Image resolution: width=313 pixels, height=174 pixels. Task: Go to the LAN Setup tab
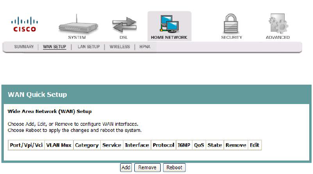[x=88, y=47]
